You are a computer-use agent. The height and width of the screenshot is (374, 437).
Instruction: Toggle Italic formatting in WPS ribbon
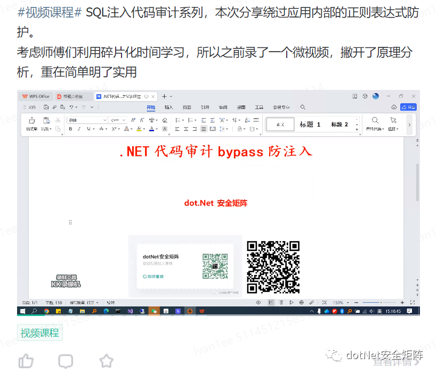pyautogui.click(x=79, y=129)
